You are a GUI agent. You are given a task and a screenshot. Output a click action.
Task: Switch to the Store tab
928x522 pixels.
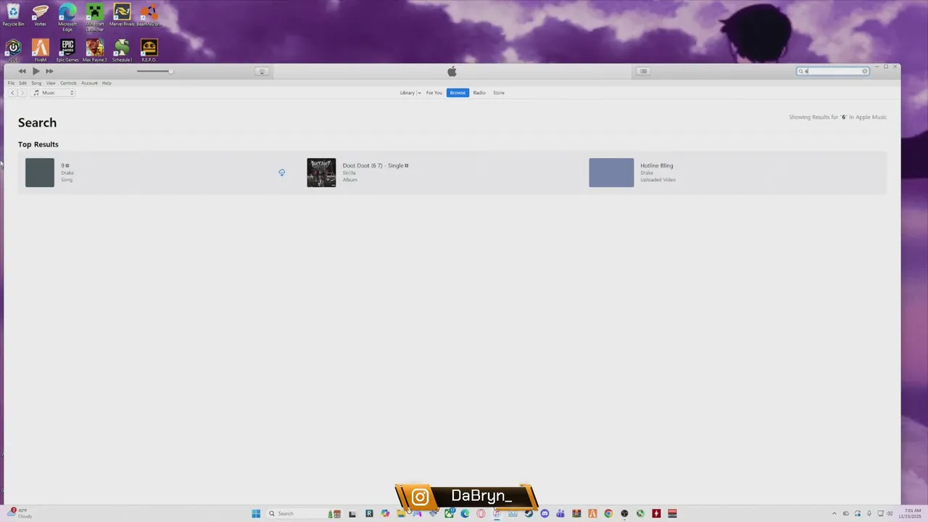499,93
